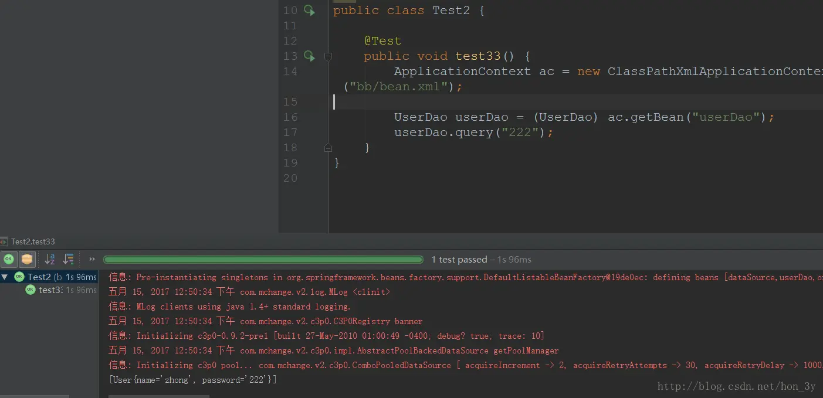The image size is (823, 398).
Task: Sort test results alphabetically
Action: coord(50,259)
